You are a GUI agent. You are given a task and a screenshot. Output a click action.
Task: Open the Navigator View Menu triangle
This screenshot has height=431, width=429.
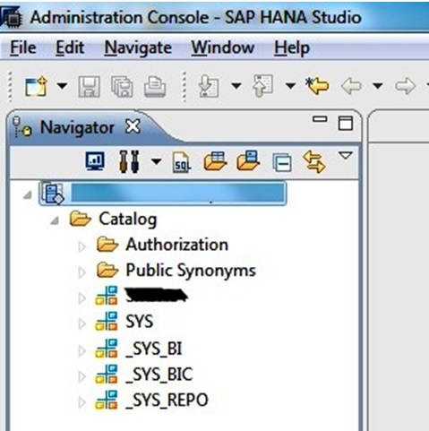point(346,155)
